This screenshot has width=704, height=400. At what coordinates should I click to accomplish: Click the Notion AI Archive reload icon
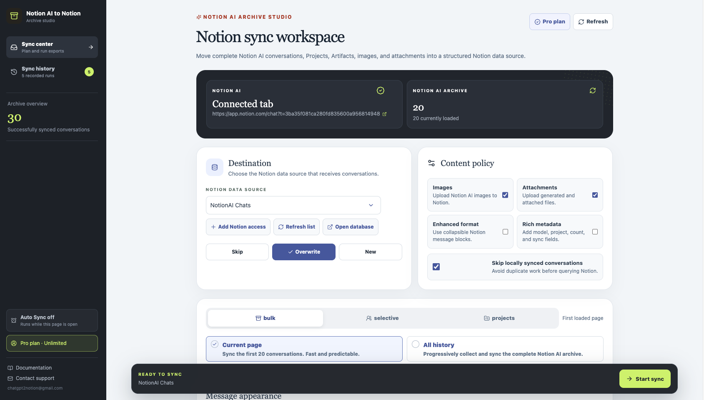pos(593,91)
